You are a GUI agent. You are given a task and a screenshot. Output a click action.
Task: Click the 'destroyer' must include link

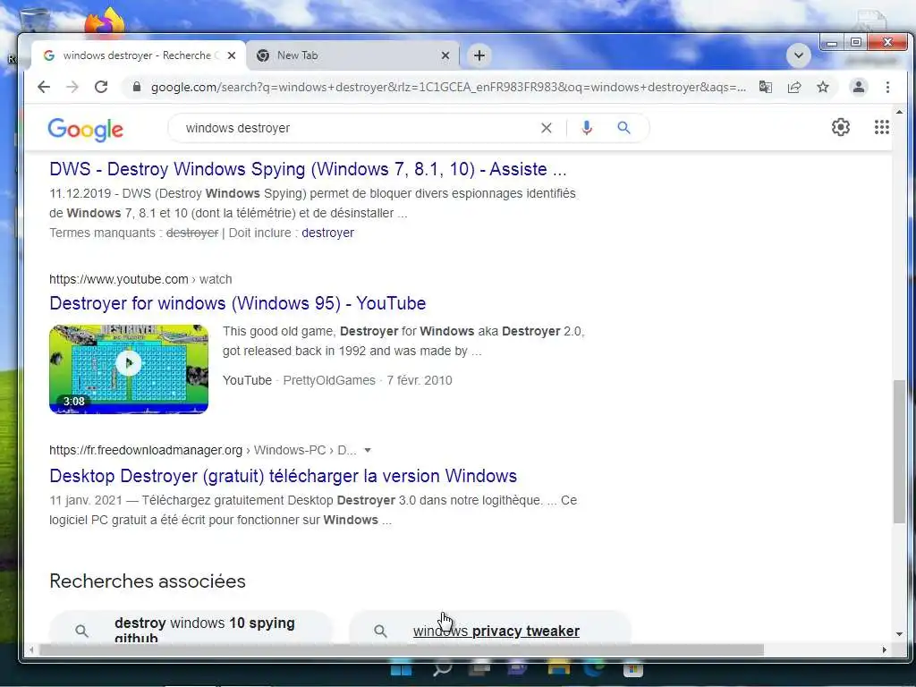point(327,233)
